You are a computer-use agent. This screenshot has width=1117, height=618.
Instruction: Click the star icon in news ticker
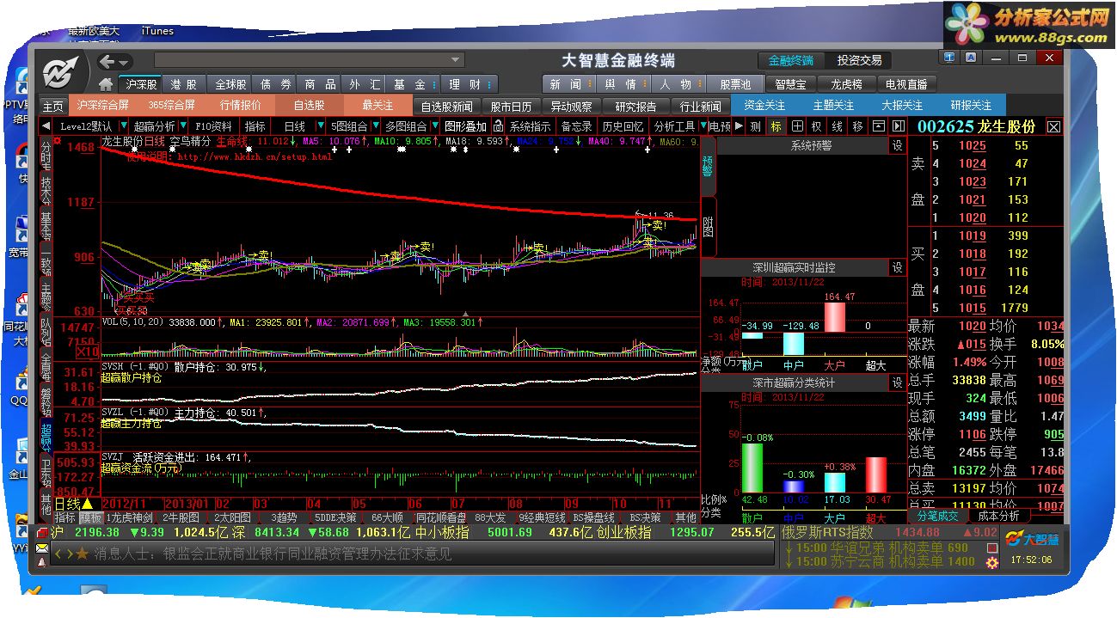pyautogui.click(x=82, y=554)
